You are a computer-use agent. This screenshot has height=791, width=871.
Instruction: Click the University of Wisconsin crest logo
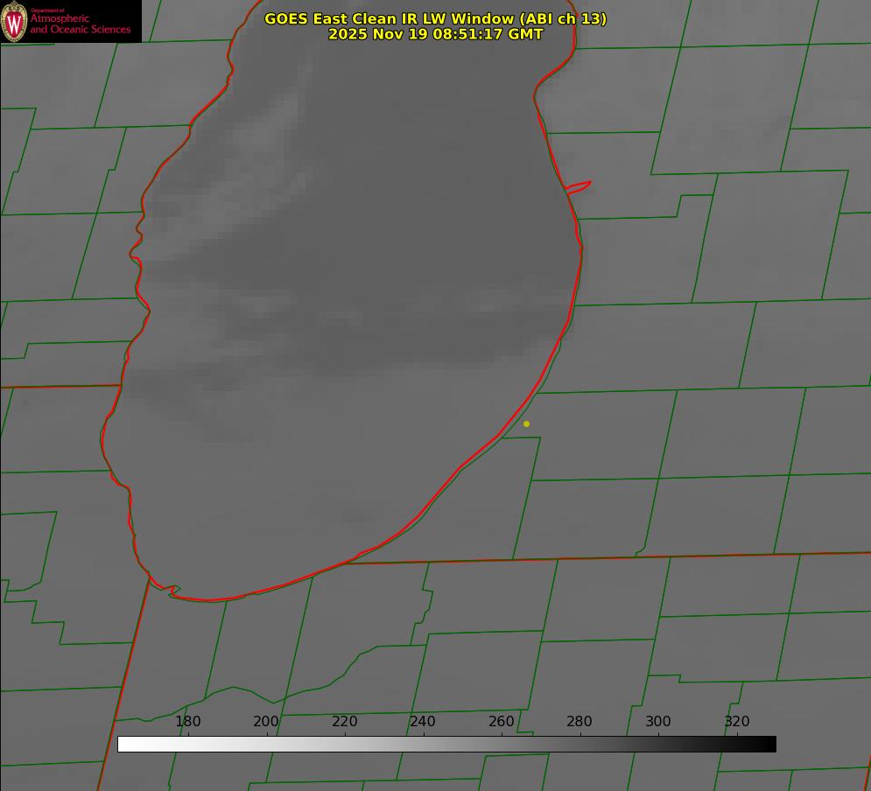coord(14,21)
